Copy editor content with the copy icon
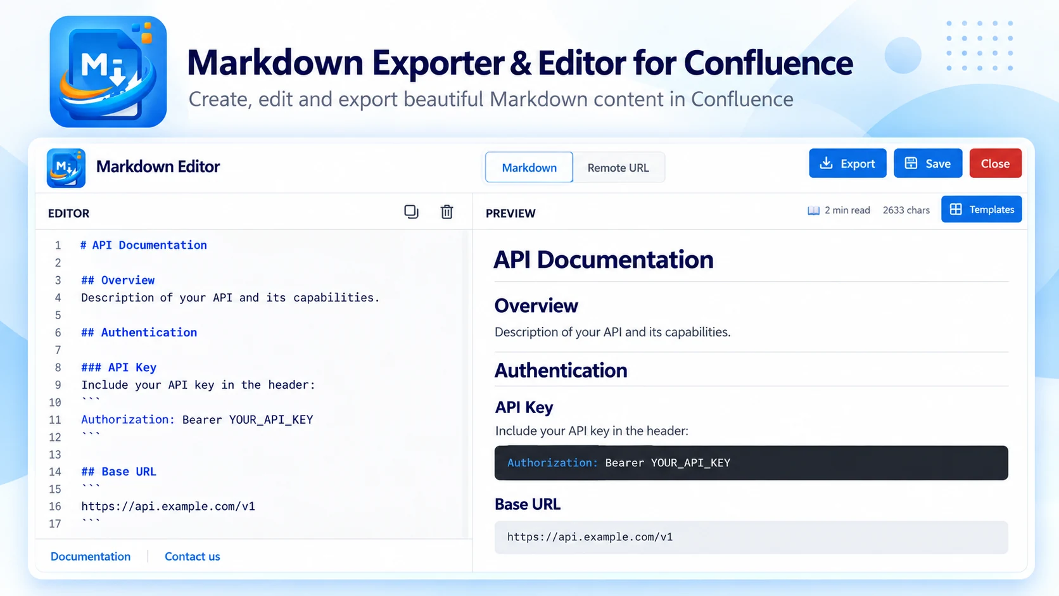Viewport: 1059px width, 596px height. [x=411, y=212]
